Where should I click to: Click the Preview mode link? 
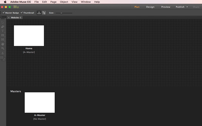(x=166, y=7)
